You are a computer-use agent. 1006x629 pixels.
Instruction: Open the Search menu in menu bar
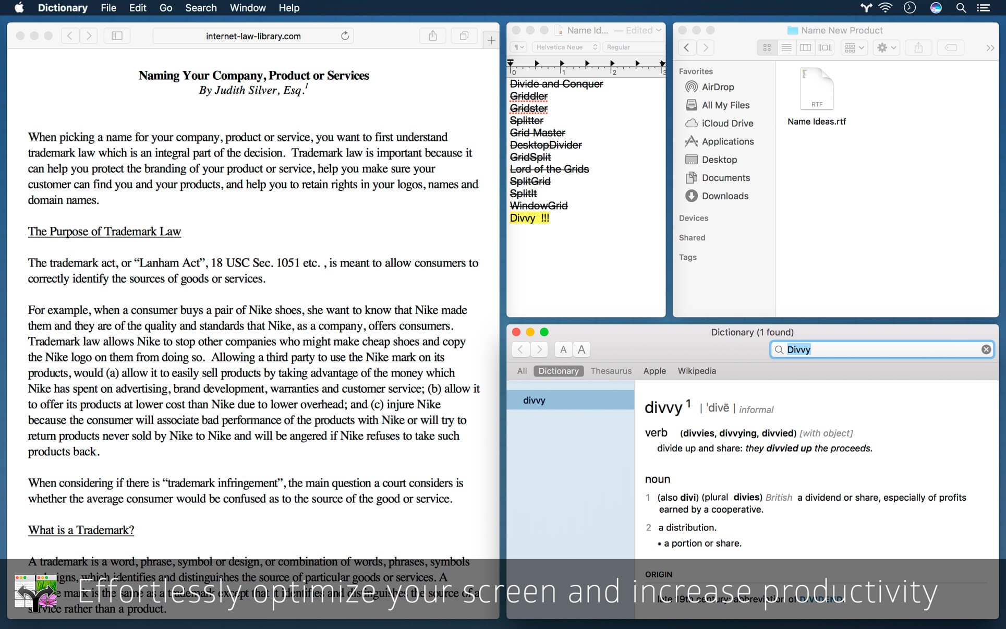(x=201, y=8)
